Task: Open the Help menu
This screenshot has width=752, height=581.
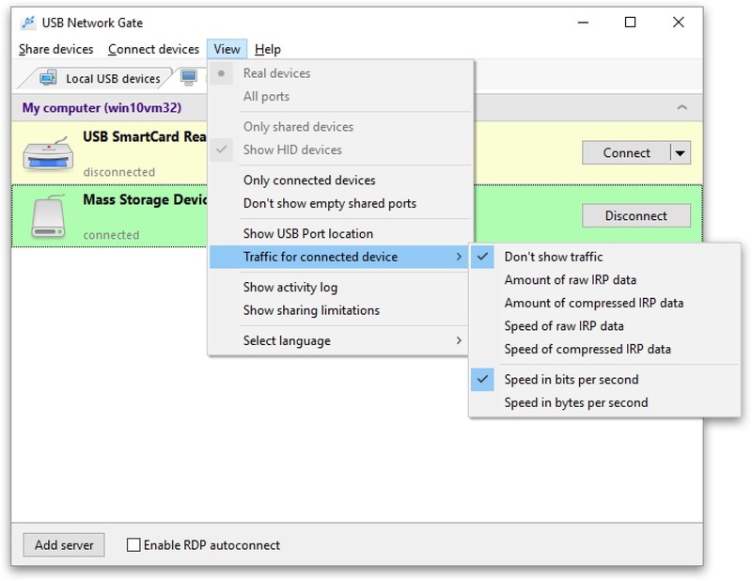Action: tap(268, 50)
